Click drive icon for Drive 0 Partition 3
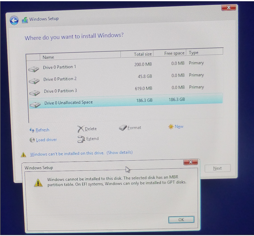 point(35,93)
